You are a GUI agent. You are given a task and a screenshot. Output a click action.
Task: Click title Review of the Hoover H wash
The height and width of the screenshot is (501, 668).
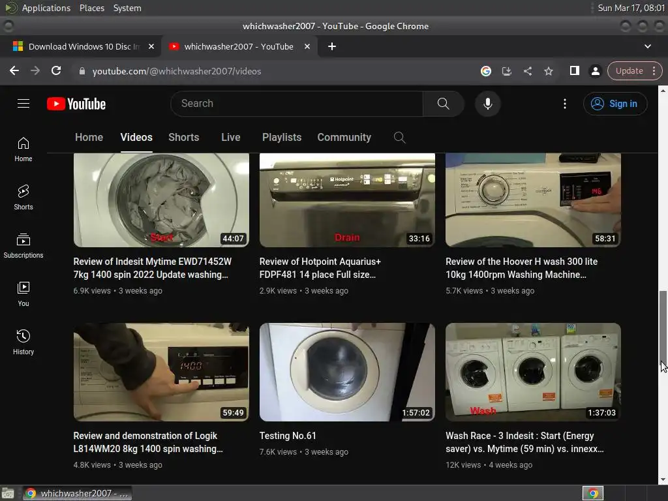tap(521, 268)
